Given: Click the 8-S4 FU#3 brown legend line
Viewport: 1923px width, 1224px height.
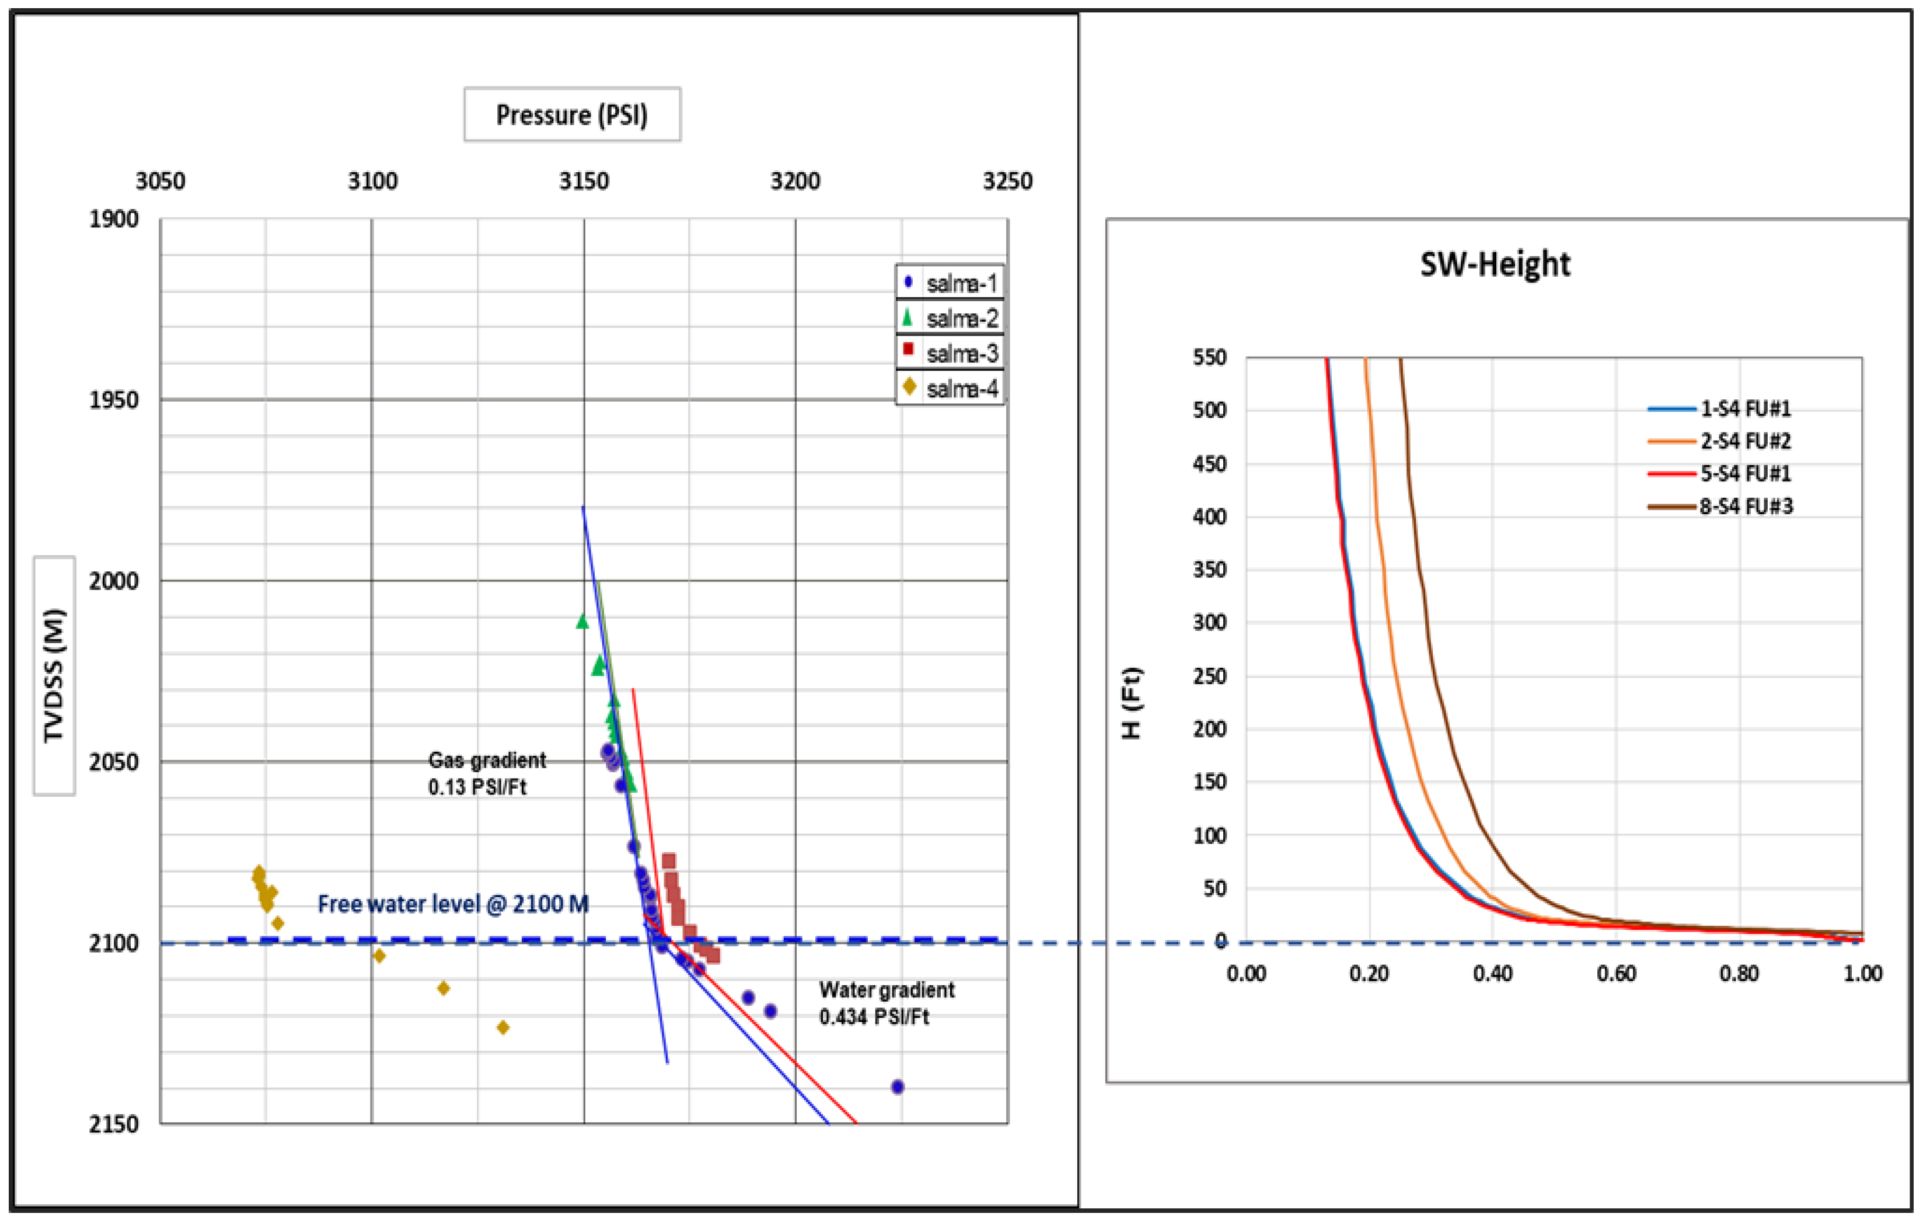Looking at the screenshot, I should 1671,507.
